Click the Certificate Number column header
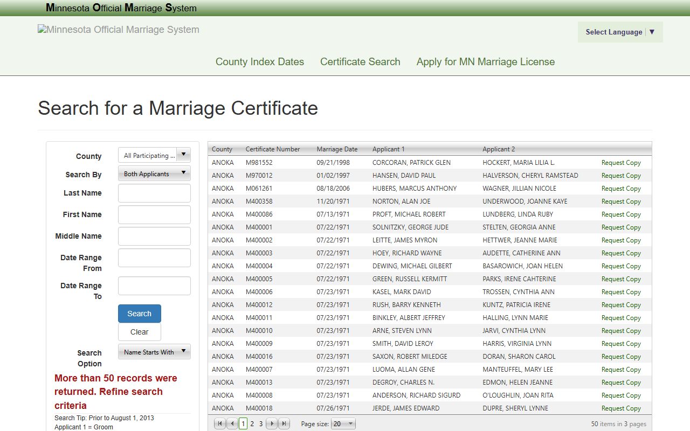Viewport: 690px width, 431px height. (x=273, y=149)
